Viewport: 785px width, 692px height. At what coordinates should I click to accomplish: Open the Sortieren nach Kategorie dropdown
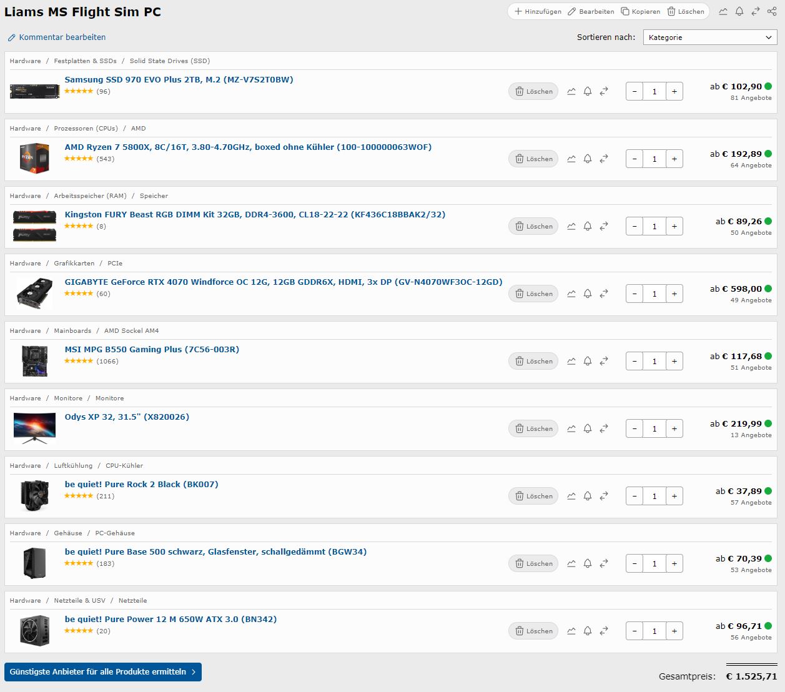pyautogui.click(x=710, y=37)
